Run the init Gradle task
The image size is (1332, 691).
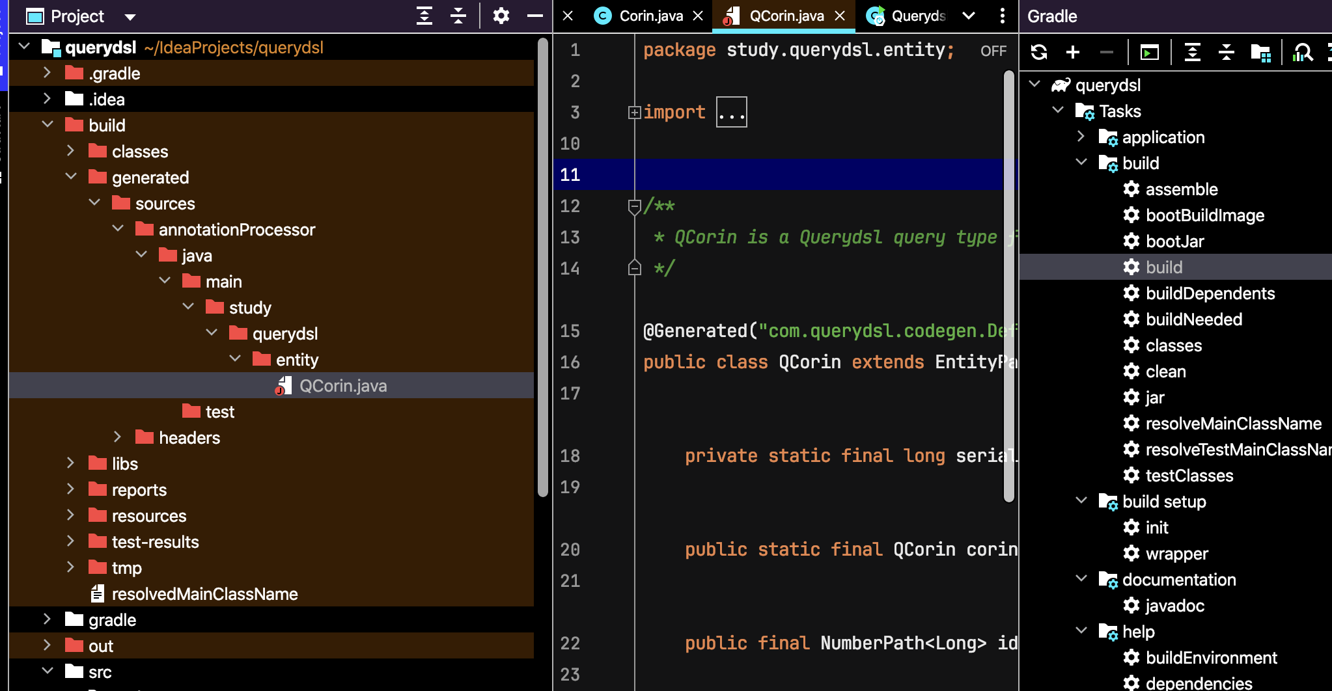pos(1157,528)
